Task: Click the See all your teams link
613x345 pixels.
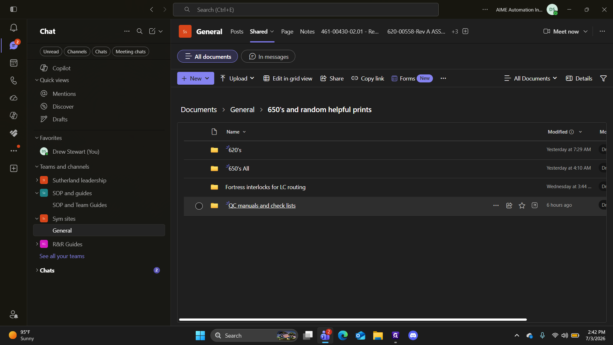Action: pyautogui.click(x=62, y=256)
